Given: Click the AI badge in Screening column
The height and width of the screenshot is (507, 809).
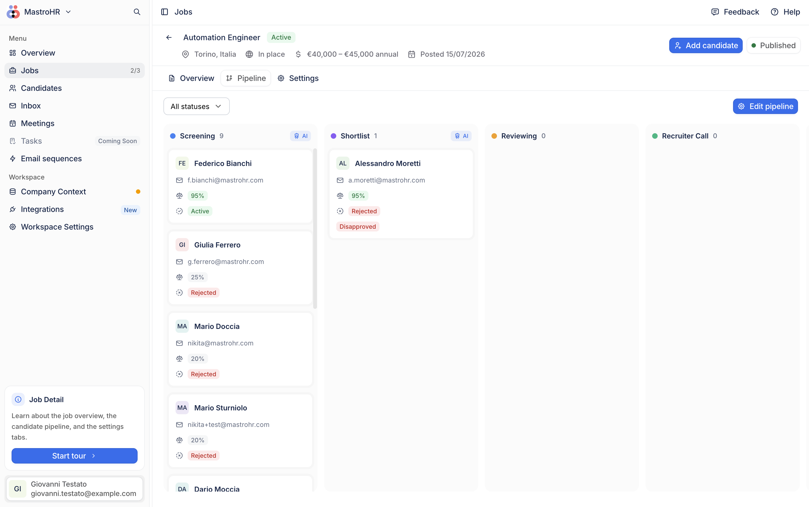Looking at the screenshot, I should [300, 136].
